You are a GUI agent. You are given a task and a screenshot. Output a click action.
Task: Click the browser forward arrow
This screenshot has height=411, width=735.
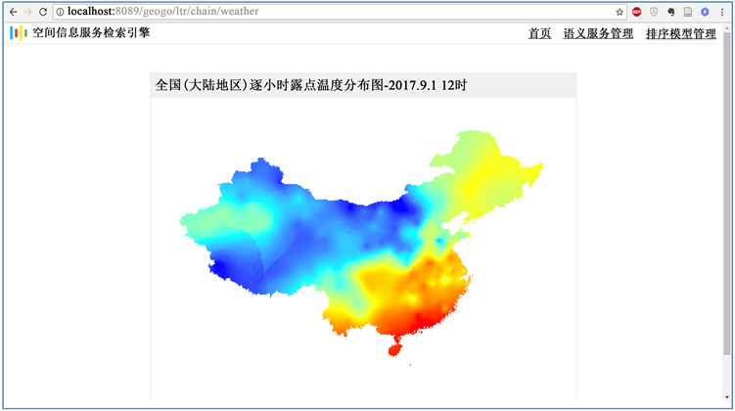(28, 12)
